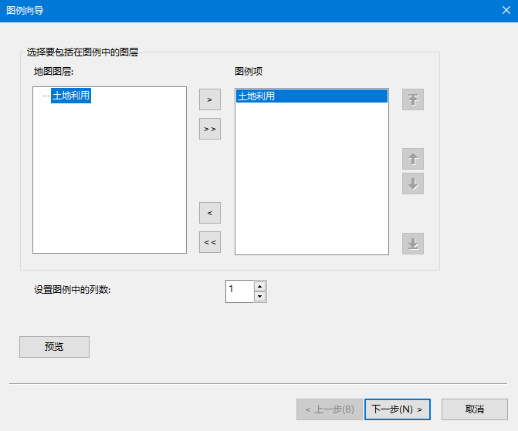Select 土地利用 in map layers tree
The image size is (518, 431).
pyautogui.click(x=71, y=96)
